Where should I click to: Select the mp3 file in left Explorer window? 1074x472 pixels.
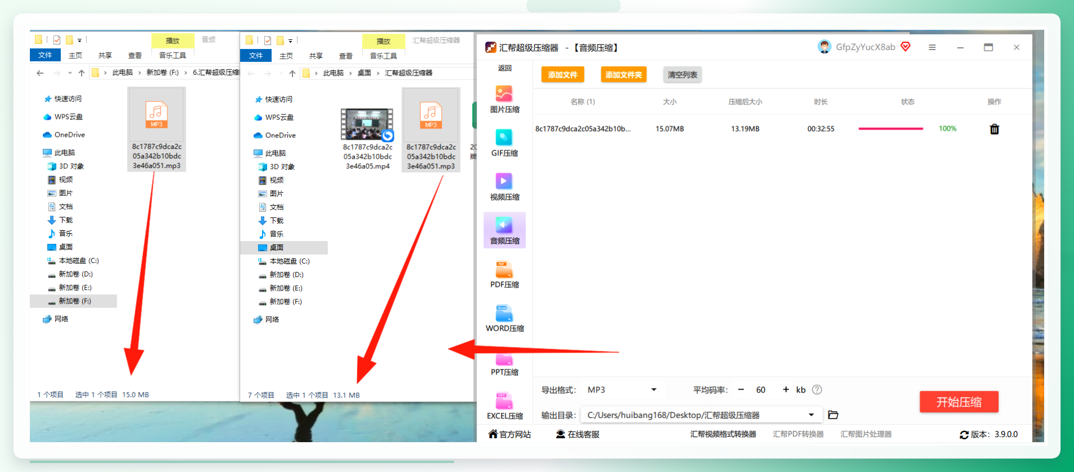(157, 129)
